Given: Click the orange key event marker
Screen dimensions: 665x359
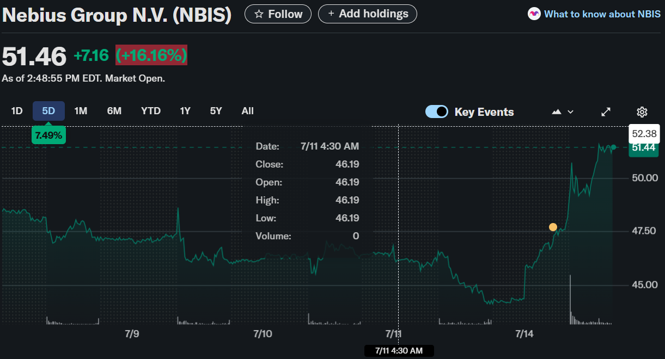Looking at the screenshot, I should click(553, 227).
